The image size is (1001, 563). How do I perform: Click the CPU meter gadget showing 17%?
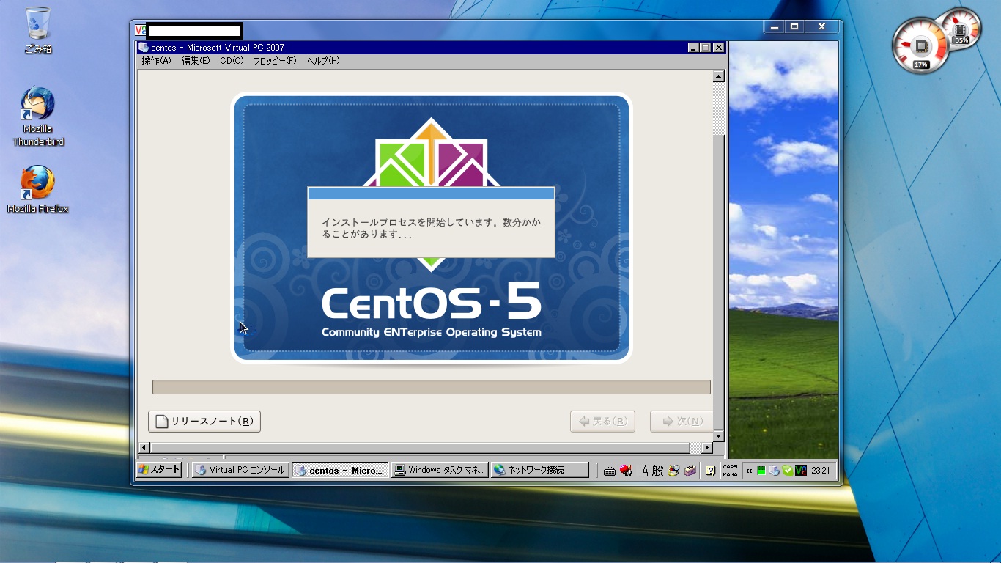(921, 46)
